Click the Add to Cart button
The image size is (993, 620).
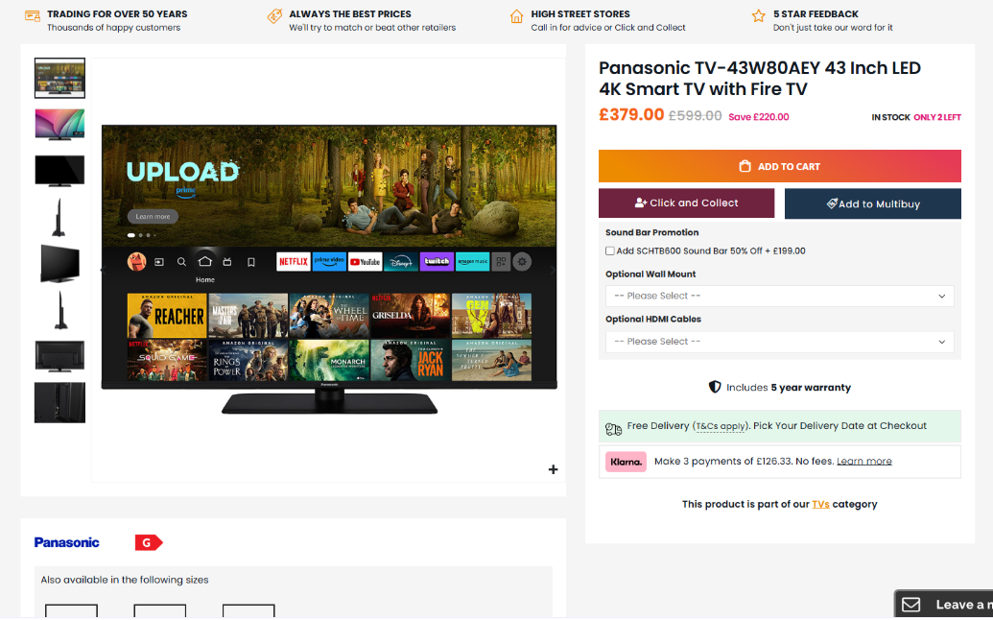(x=780, y=166)
